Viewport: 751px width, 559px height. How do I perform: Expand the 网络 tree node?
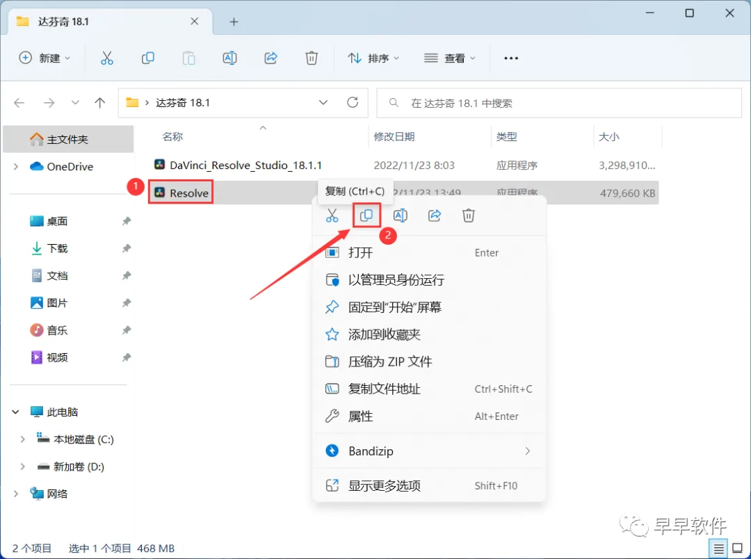click(x=16, y=494)
